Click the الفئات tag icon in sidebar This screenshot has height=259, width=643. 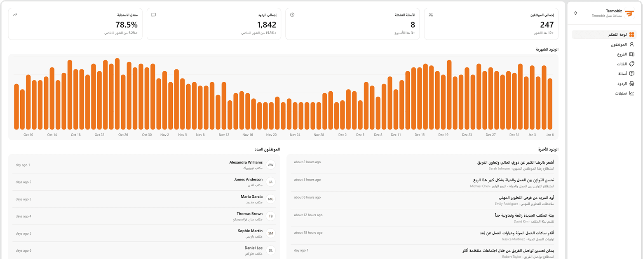[631, 64]
